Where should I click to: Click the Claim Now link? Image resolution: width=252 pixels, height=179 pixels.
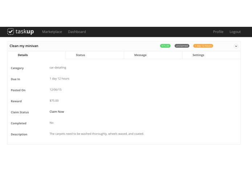tap(57, 112)
